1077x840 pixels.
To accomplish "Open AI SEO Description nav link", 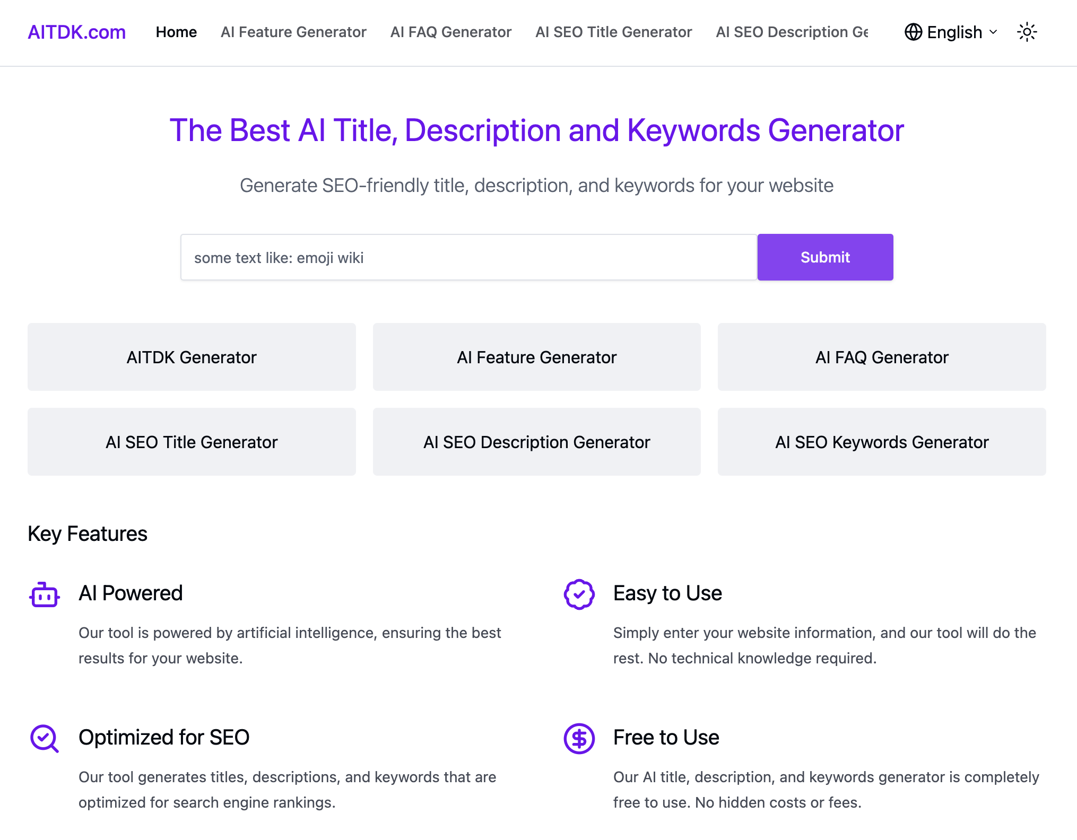I will coord(792,32).
